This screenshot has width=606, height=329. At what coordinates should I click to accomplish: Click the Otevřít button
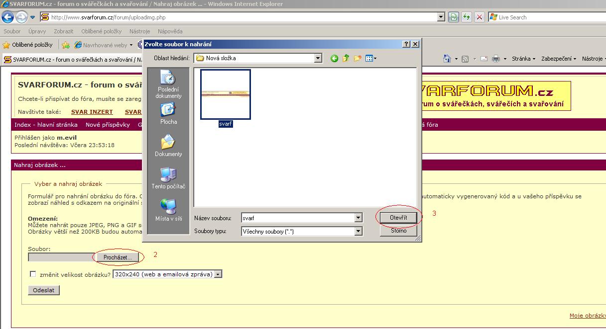click(x=398, y=218)
